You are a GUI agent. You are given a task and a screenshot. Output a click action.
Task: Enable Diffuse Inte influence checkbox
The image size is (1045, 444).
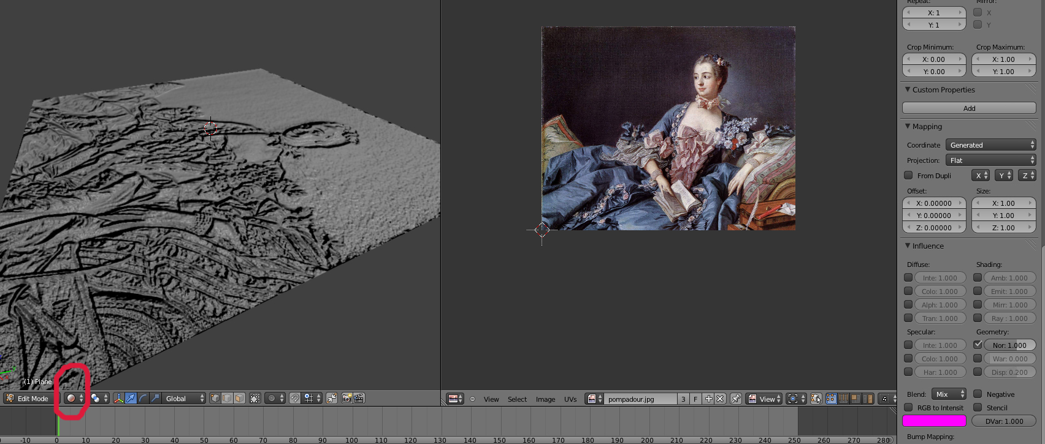coord(908,277)
